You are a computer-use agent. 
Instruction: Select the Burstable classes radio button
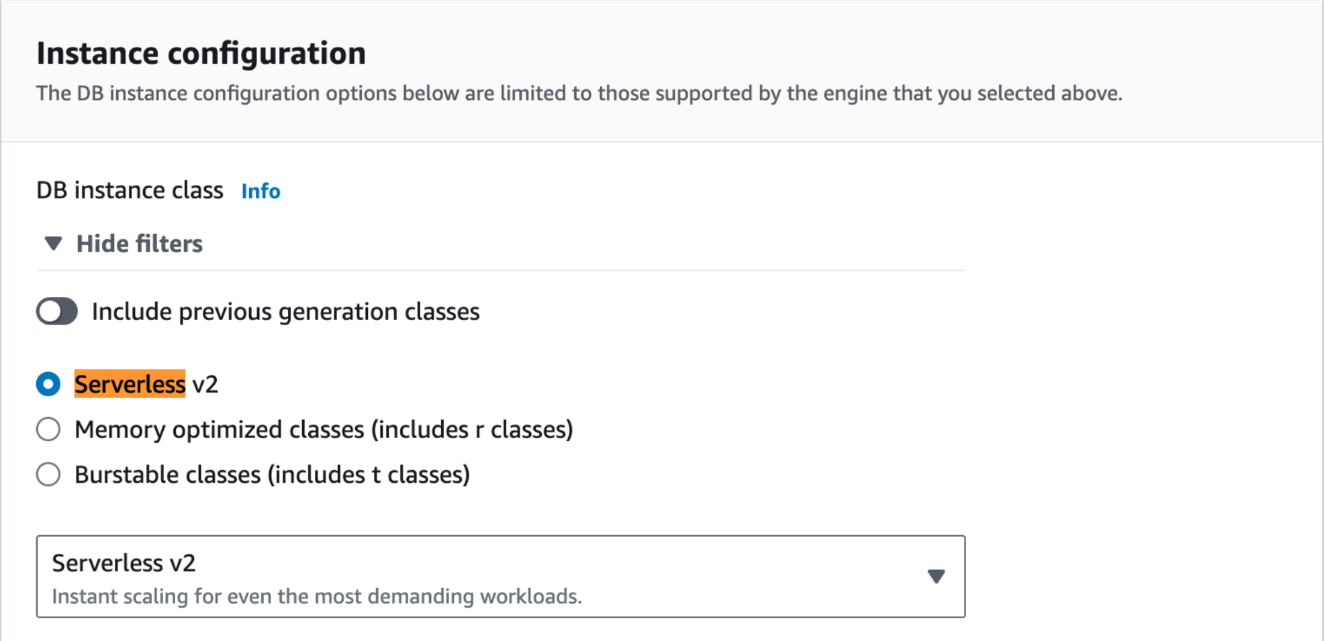pyautogui.click(x=48, y=475)
